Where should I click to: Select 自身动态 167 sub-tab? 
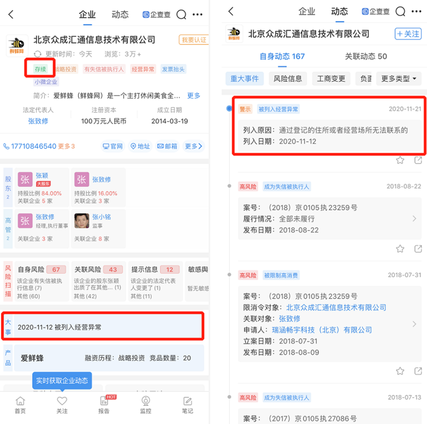pos(282,56)
